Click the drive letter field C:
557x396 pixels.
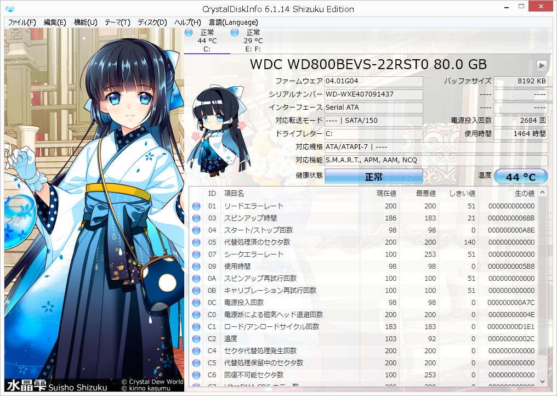point(374,134)
